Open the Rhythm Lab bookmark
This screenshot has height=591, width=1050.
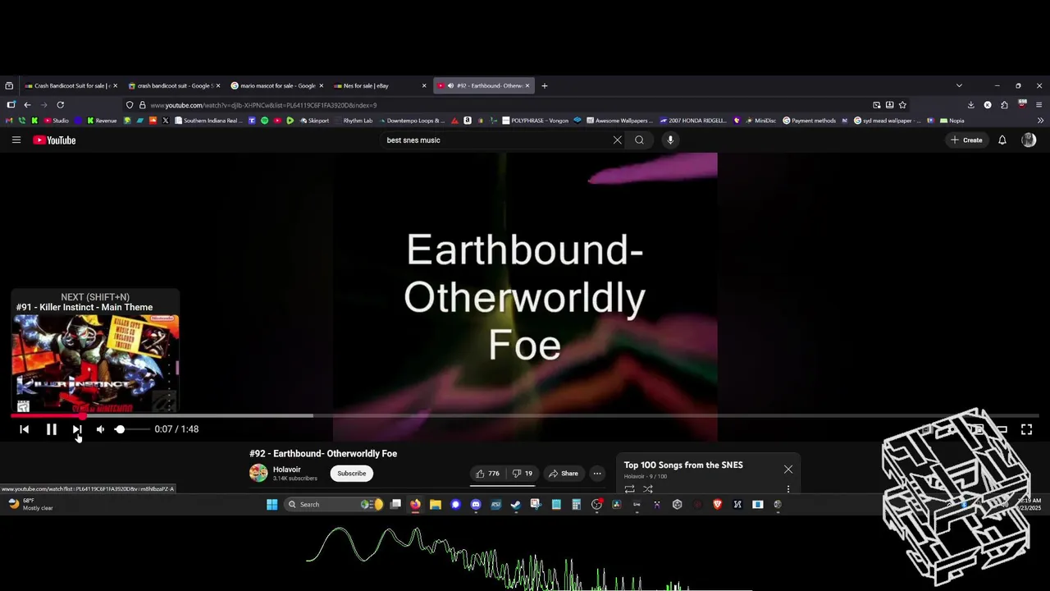353,121
